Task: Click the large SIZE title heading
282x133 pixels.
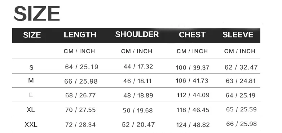Action: pos(37,13)
